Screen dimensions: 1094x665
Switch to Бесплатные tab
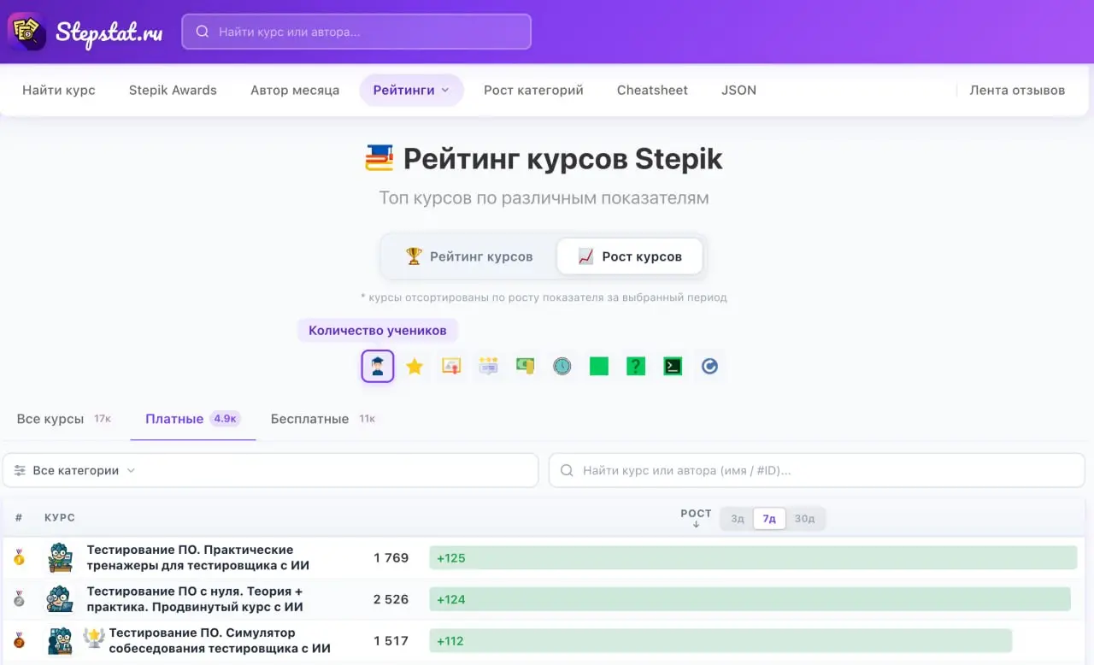pos(323,419)
